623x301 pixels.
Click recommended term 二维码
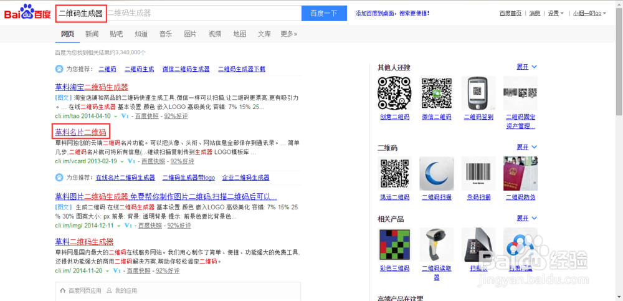click(107, 69)
